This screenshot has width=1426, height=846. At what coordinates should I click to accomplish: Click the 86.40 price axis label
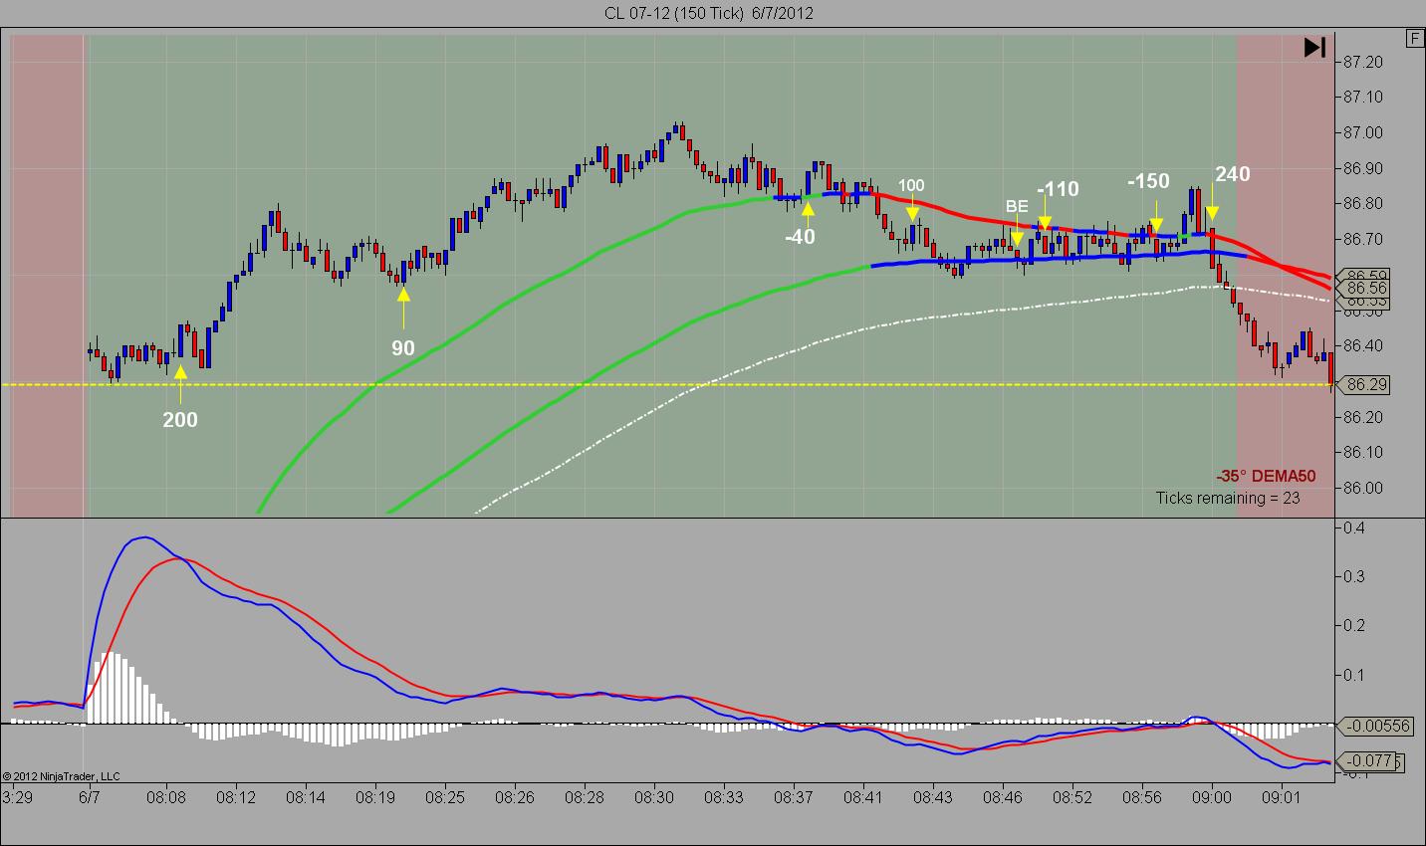1362,345
